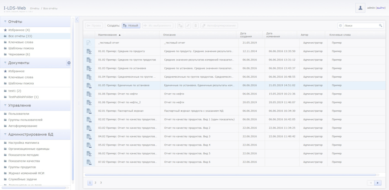Select Все отчёты (33)

tap(20, 36)
